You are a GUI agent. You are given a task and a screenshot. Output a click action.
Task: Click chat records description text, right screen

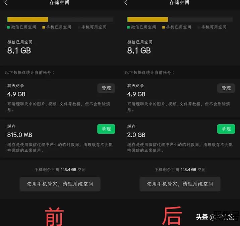[x=178, y=107]
